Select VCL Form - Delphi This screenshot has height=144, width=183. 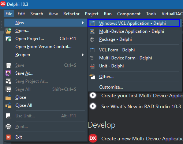(135, 50)
